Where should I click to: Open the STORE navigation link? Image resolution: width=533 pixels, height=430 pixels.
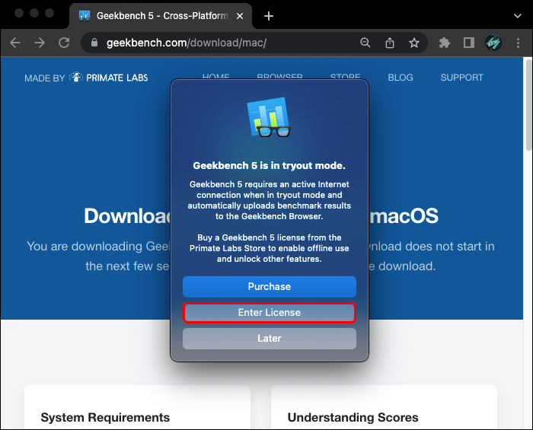click(x=345, y=76)
